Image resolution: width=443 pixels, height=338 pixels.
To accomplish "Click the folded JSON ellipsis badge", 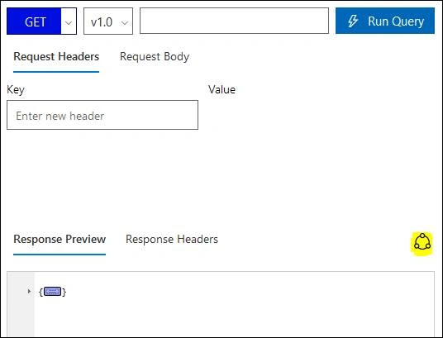I will (x=53, y=292).
